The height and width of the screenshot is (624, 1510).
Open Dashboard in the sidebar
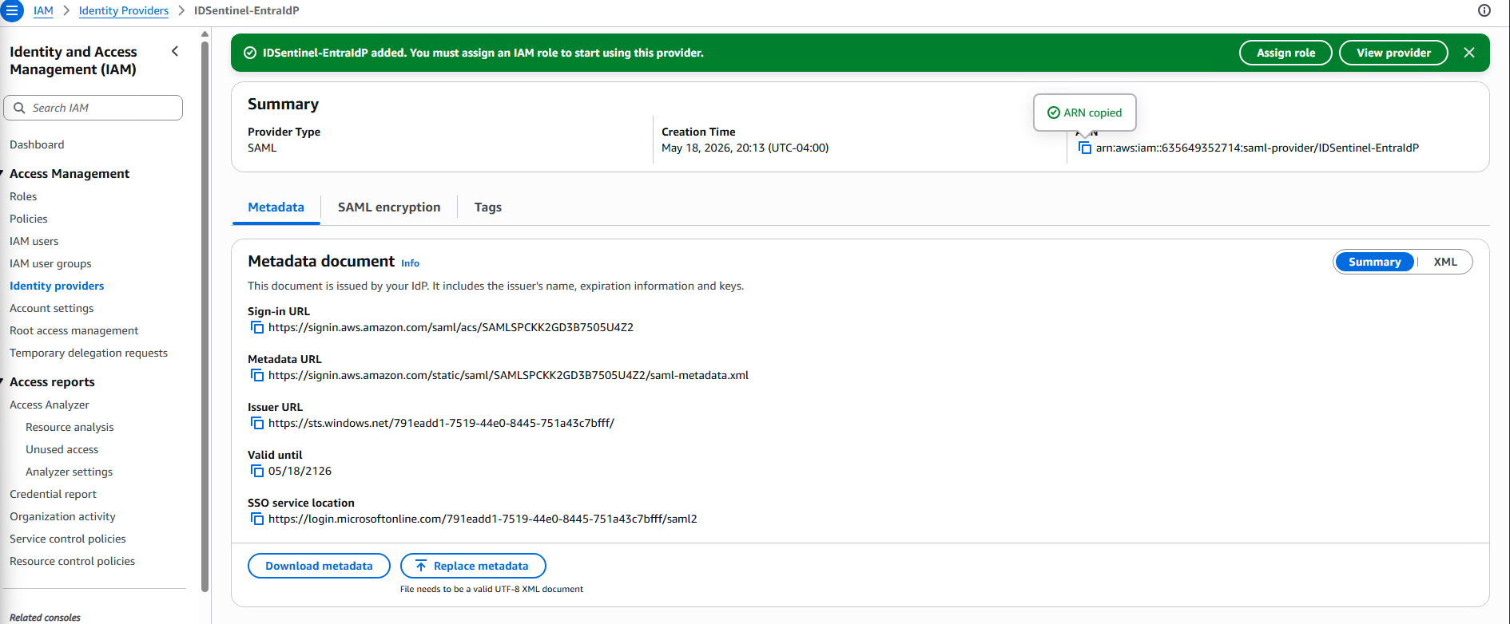point(37,144)
